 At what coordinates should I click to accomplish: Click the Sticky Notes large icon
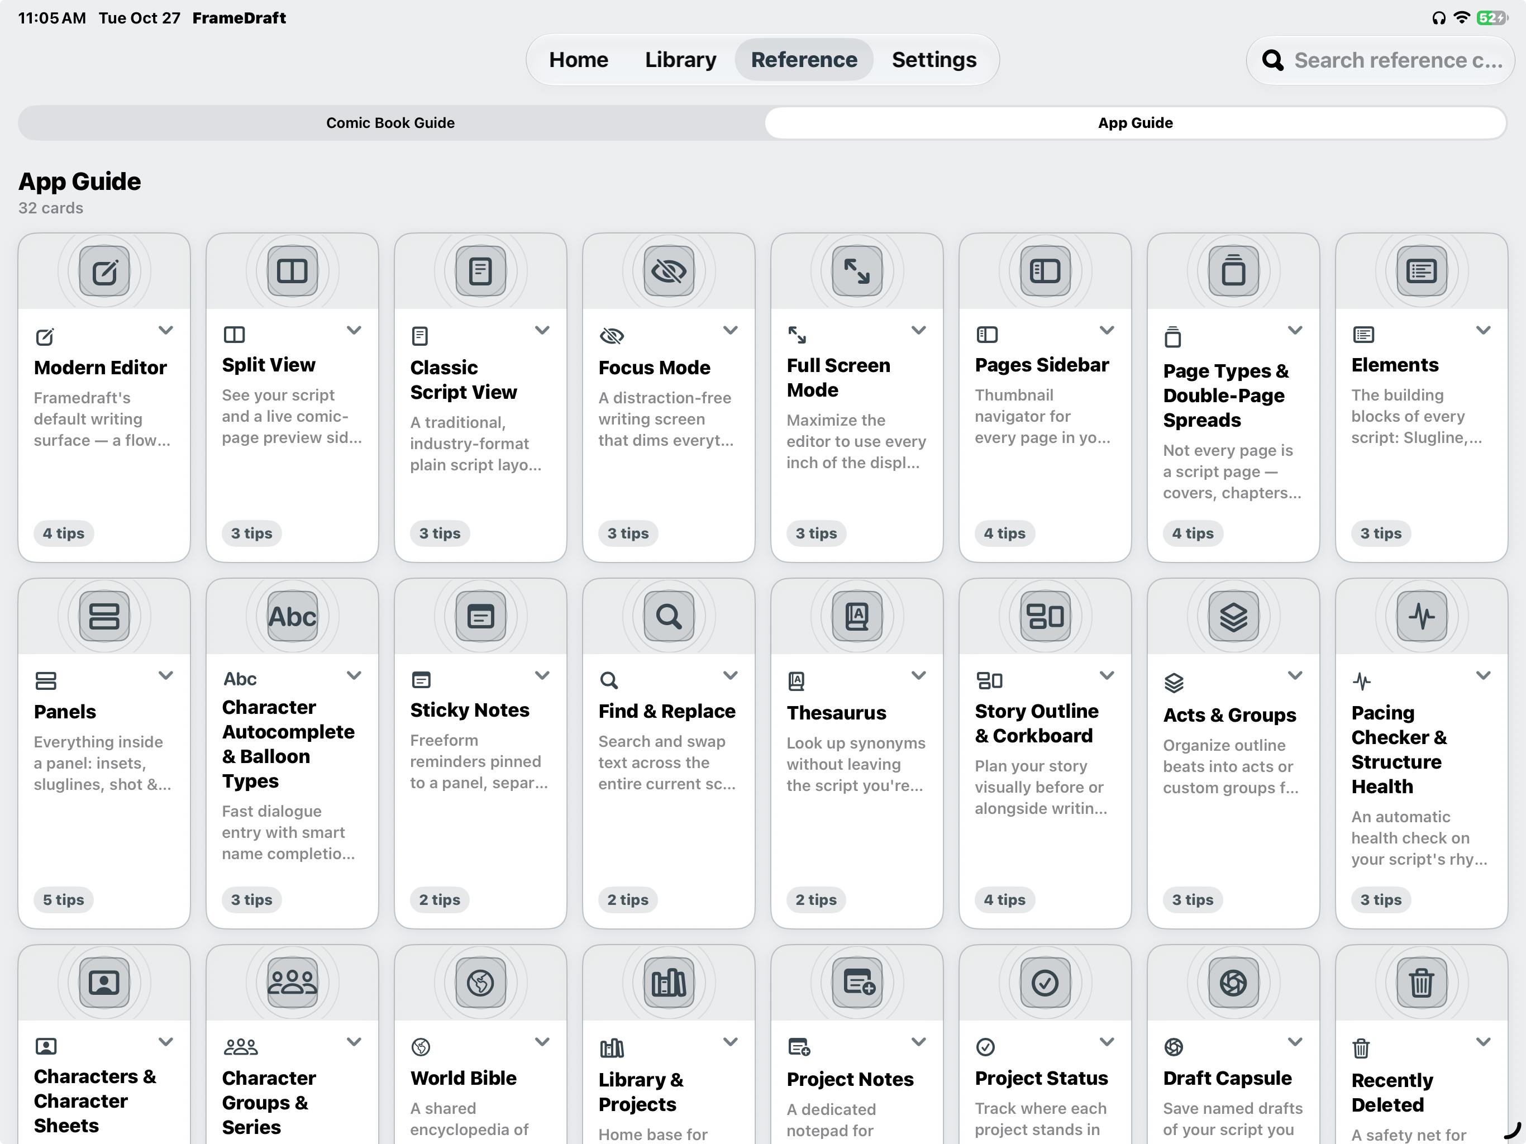pos(481,616)
